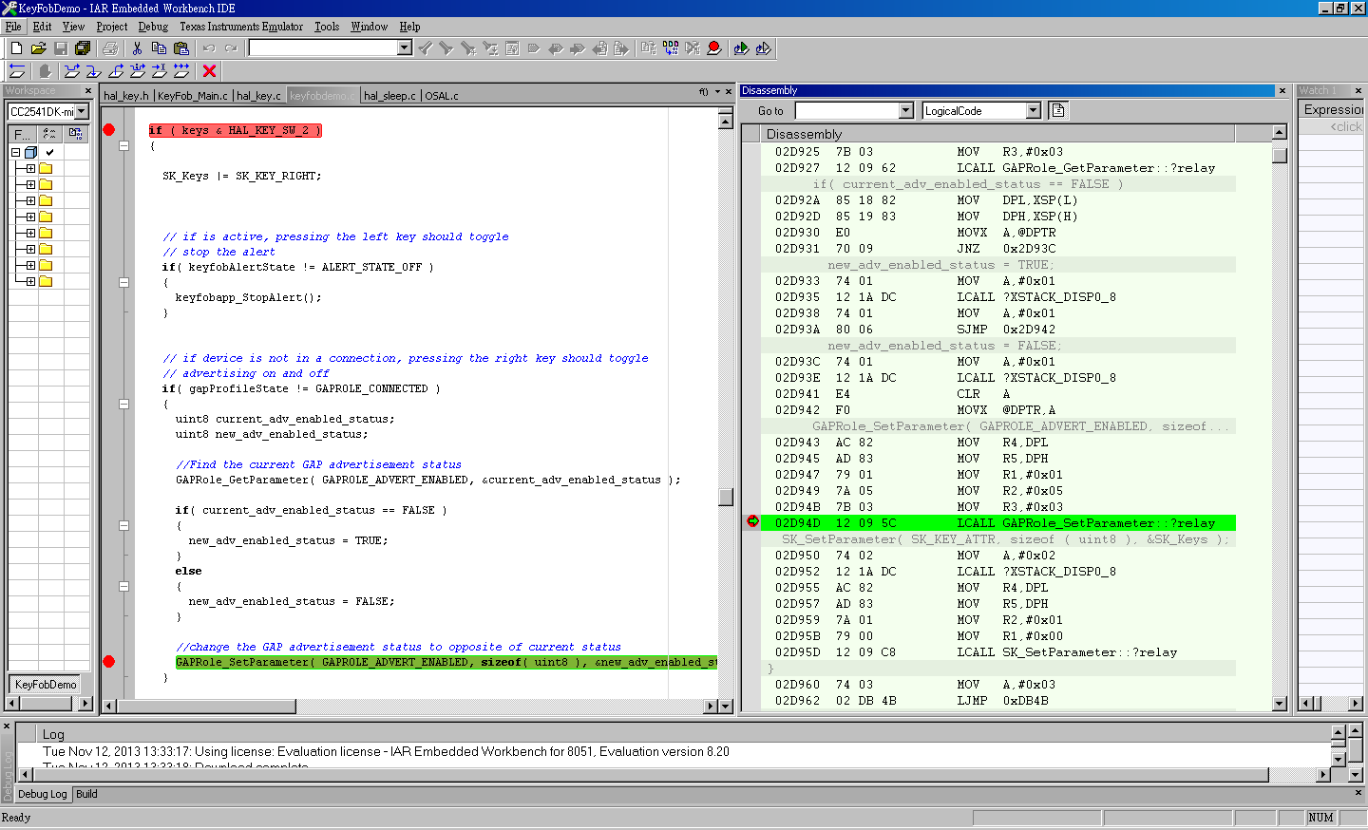1368x830 pixels.
Task: Click the Print icon in toolbar
Action: coord(110,48)
